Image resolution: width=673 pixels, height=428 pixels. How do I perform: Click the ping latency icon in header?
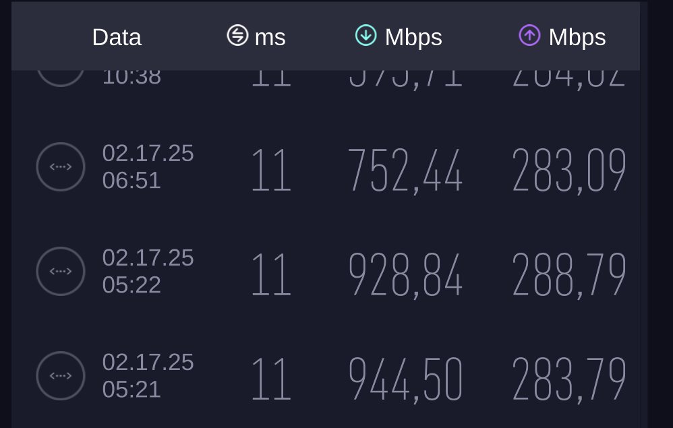(x=237, y=35)
